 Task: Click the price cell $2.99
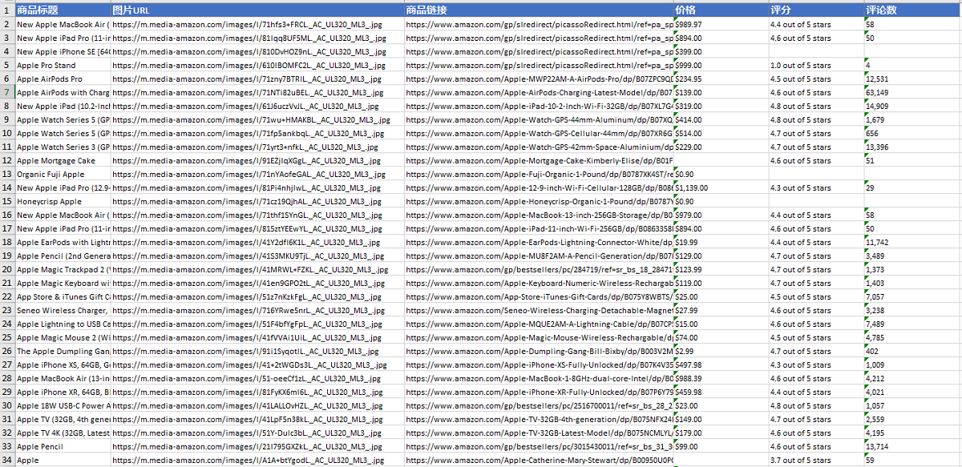pos(721,352)
